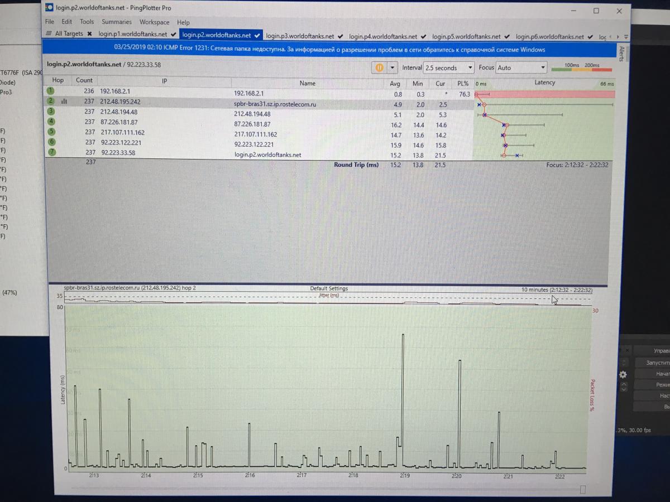The width and height of the screenshot is (670, 502).
Task: Click the 76.3 packet loss value
Action: [465, 95]
